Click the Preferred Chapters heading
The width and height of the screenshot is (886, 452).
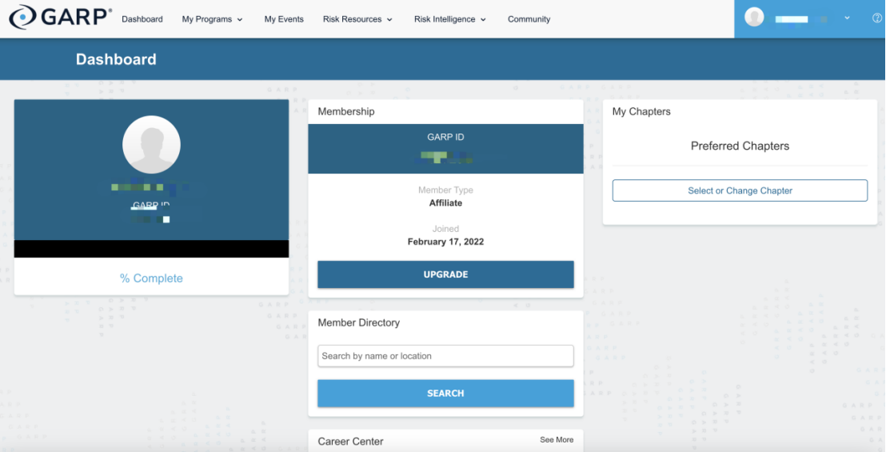[x=740, y=146]
